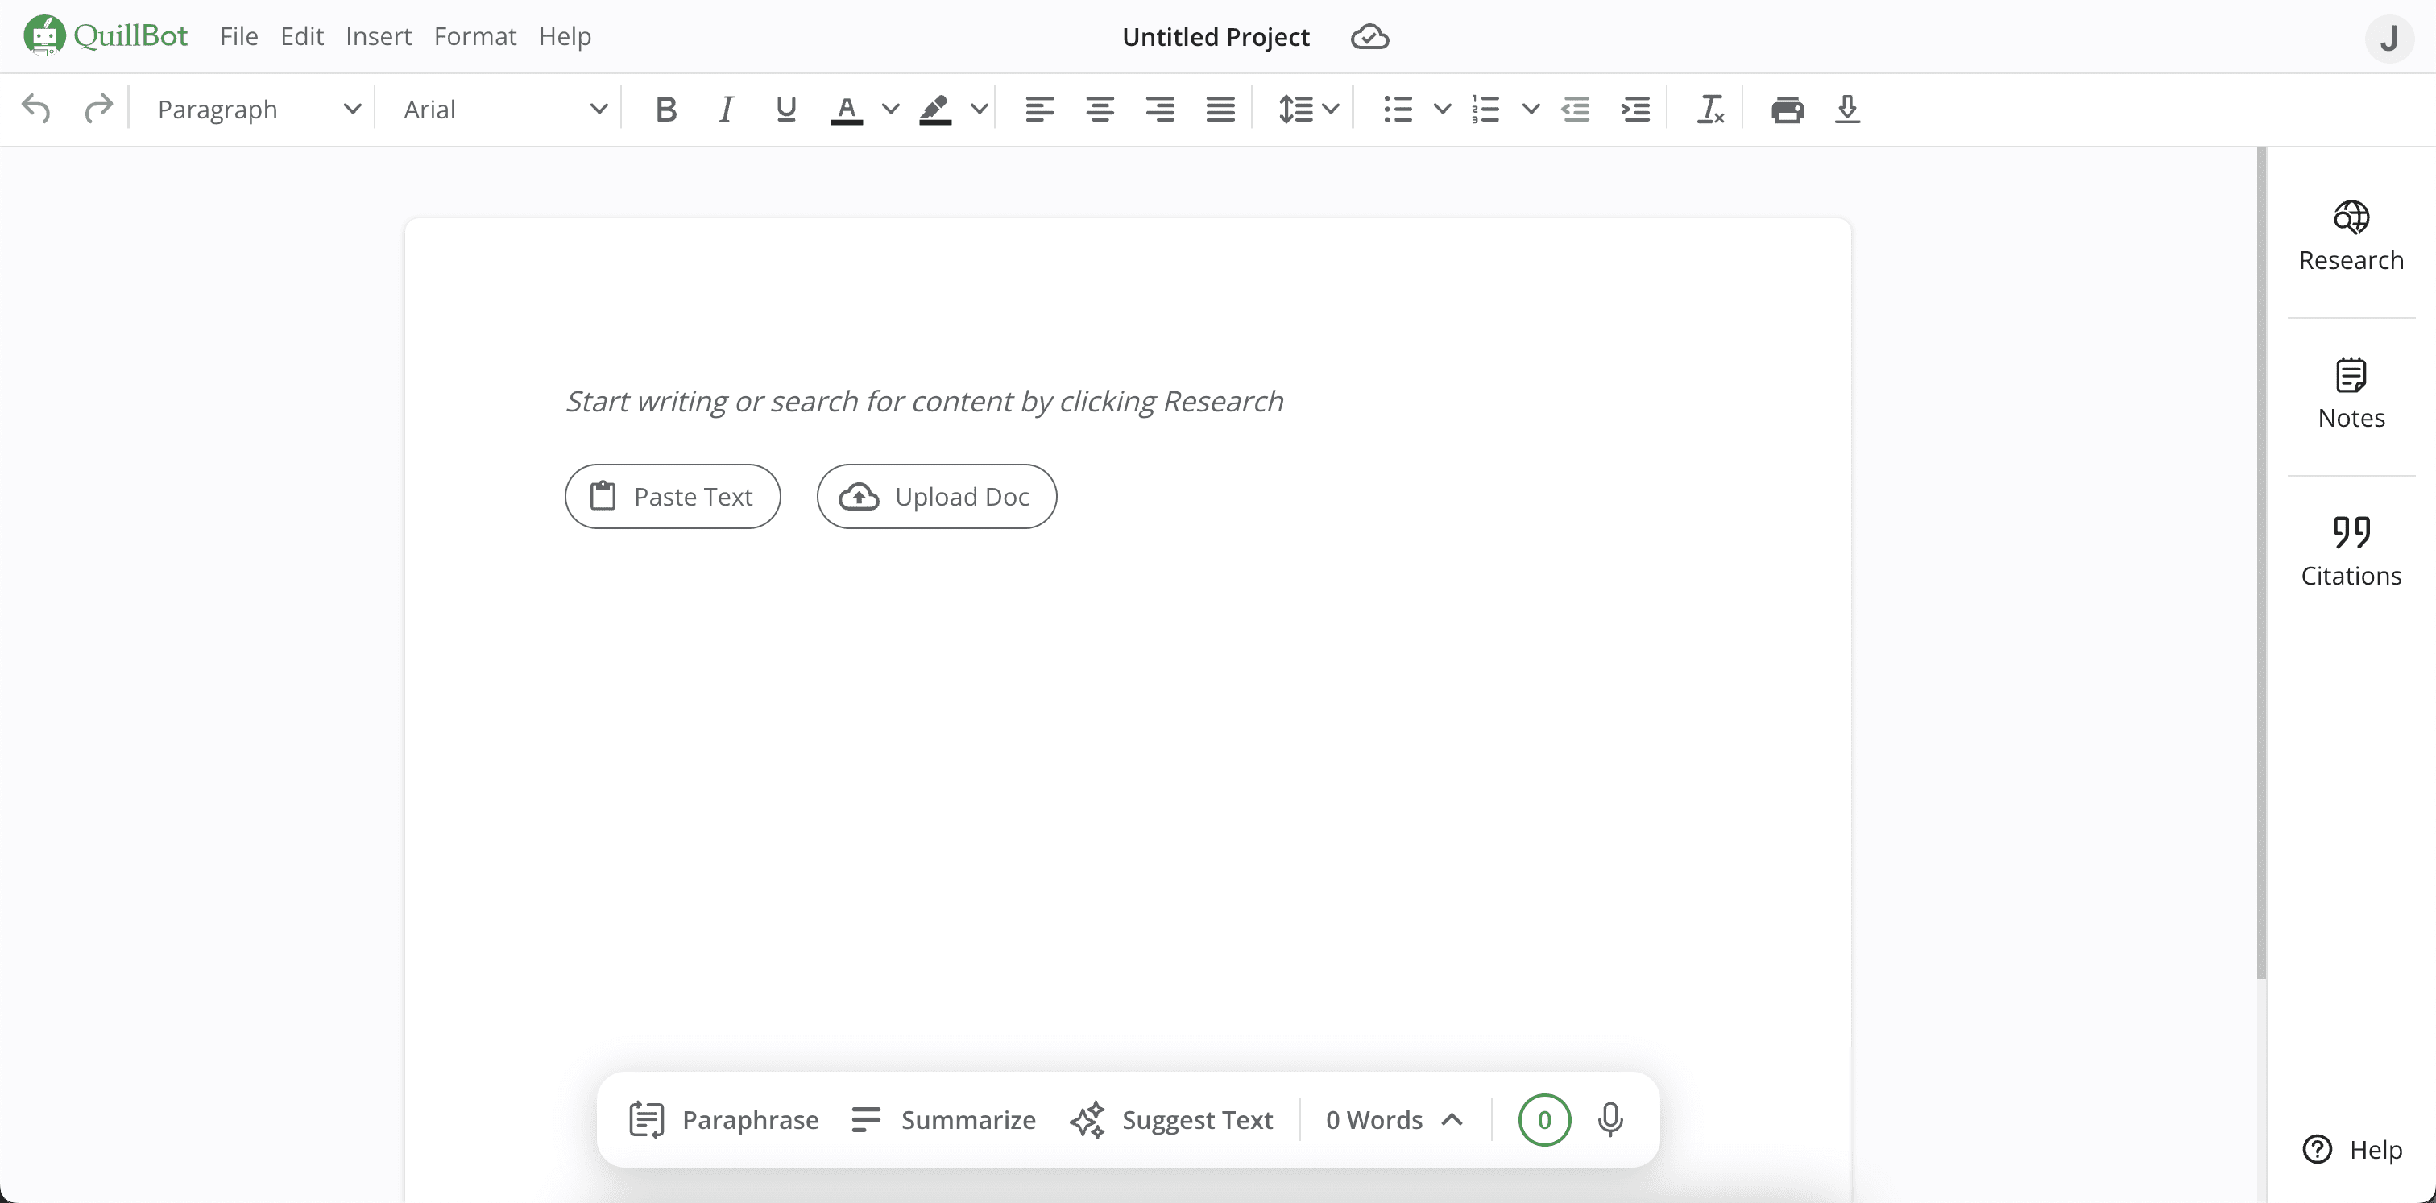The width and height of the screenshot is (2436, 1203).
Task: Start voice dictation with microphone icon
Action: coord(1610,1120)
